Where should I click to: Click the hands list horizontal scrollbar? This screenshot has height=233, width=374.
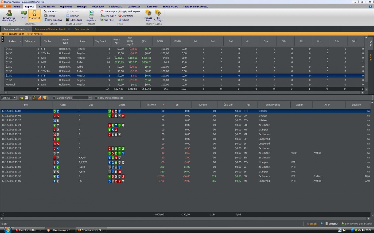pyautogui.click(x=185, y=218)
